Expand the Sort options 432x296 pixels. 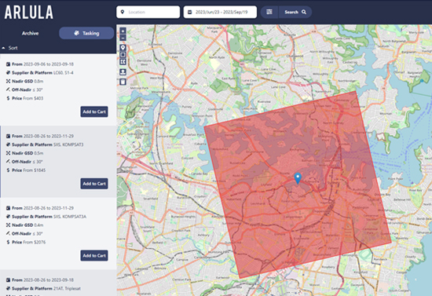(10, 48)
